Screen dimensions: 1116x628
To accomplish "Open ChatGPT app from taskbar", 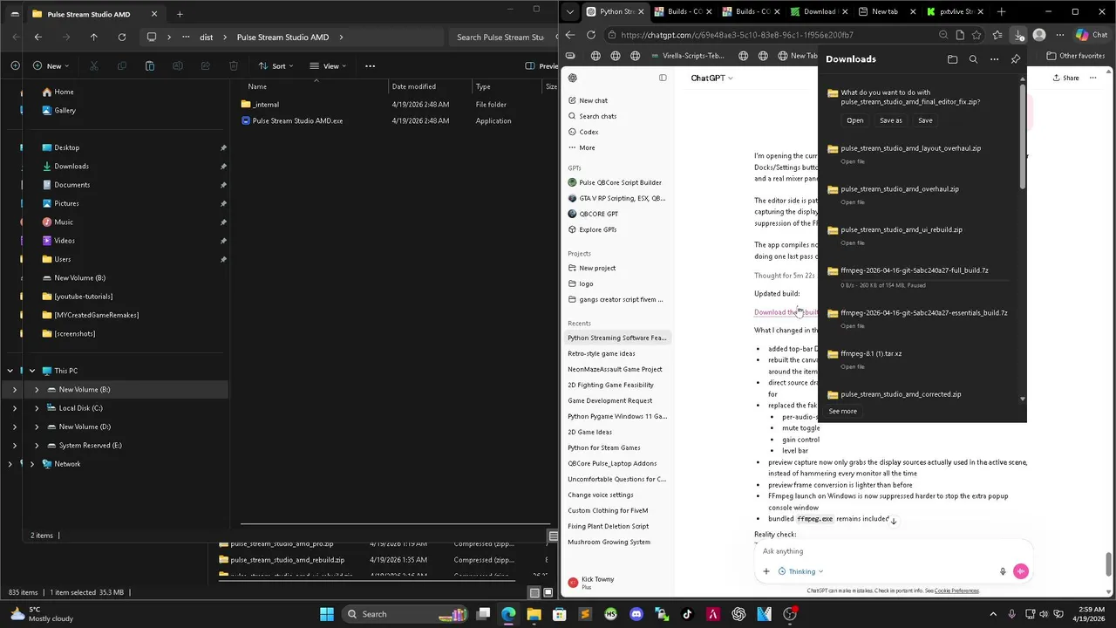I will (738, 614).
